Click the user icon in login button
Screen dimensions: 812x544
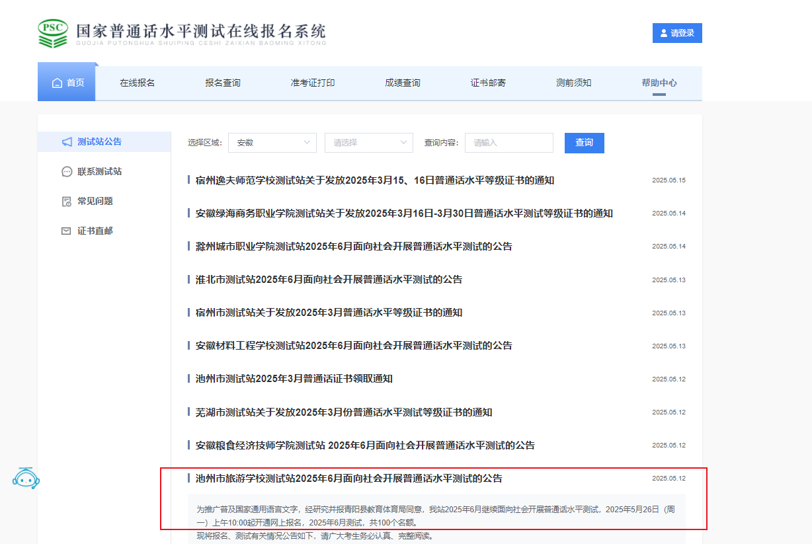pos(664,33)
